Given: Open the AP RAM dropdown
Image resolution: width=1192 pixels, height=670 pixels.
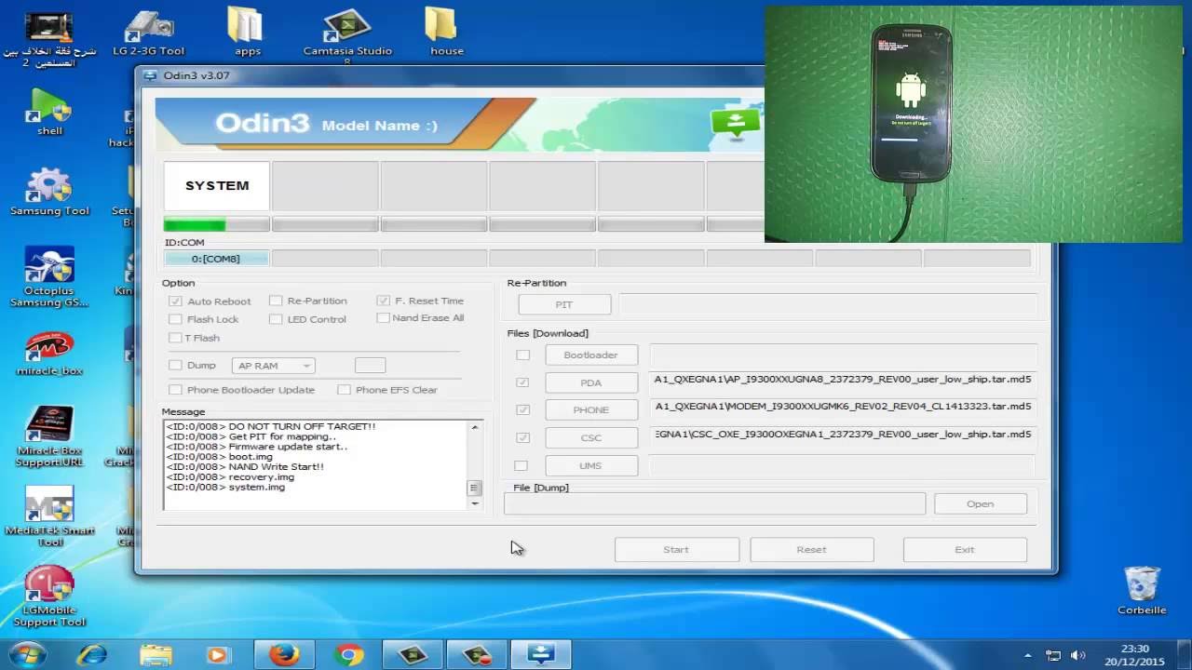Looking at the screenshot, I should click(273, 366).
